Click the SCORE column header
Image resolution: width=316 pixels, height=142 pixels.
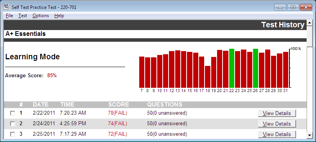(x=118, y=105)
